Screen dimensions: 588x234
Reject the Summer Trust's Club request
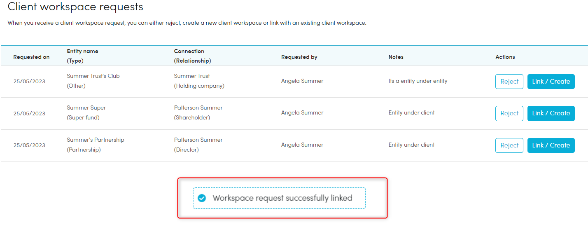509,82
